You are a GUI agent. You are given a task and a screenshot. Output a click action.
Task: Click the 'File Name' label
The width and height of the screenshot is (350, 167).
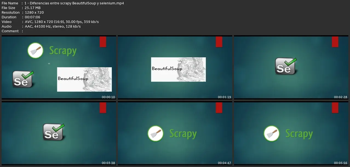click(x=10, y=3)
